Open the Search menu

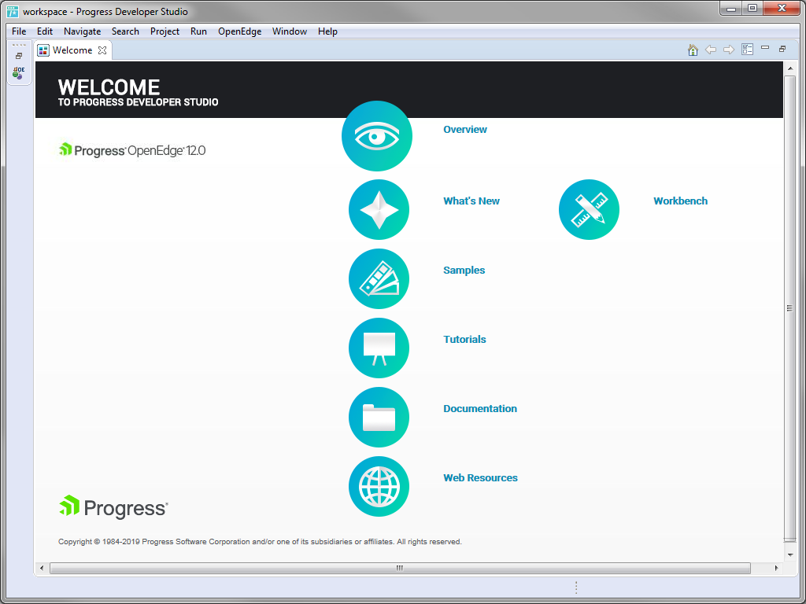pyautogui.click(x=125, y=31)
